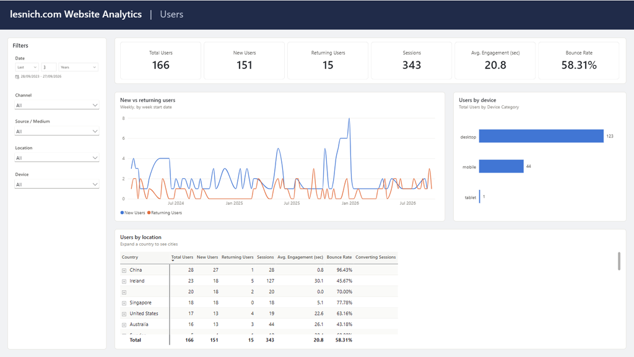The width and height of the screenshot is (634, 357).
Task: Expand the Singapore row plus icon
Action: 124,303
